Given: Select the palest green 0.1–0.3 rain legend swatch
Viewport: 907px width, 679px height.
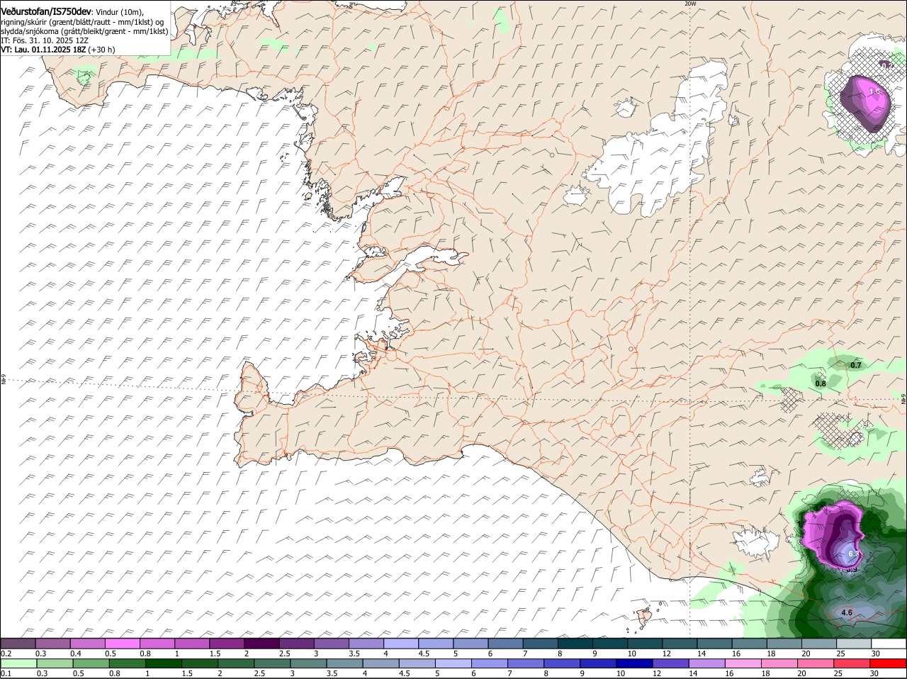Looking at the screenshot, I should (18, 663).
